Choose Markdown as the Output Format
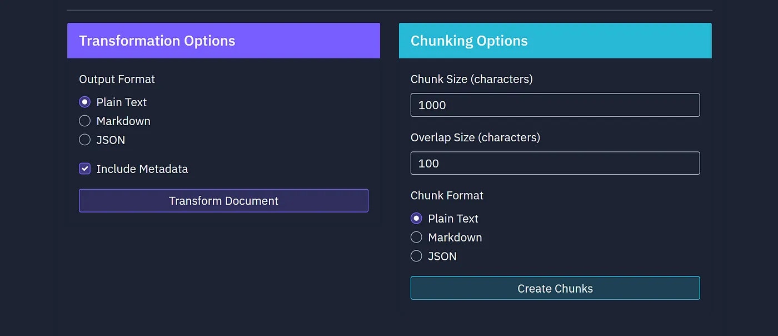Image resolution: width=778 pixels, height=336 pixels. [84, 121]
